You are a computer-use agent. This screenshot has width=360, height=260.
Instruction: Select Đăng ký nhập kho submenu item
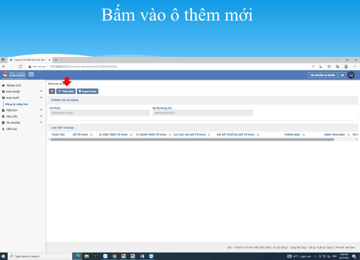(x=17, y=104)
